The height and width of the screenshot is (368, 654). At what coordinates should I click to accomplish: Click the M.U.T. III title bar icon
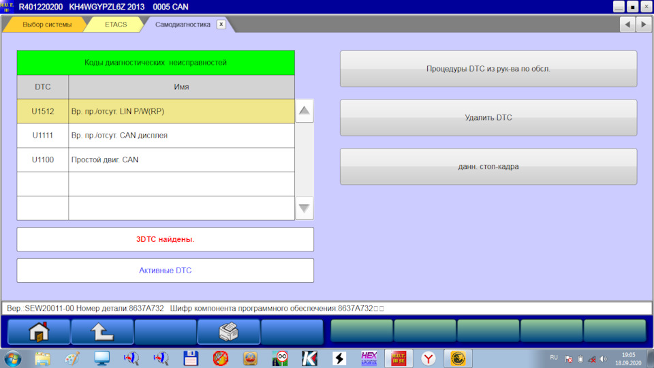coord(7,7)
